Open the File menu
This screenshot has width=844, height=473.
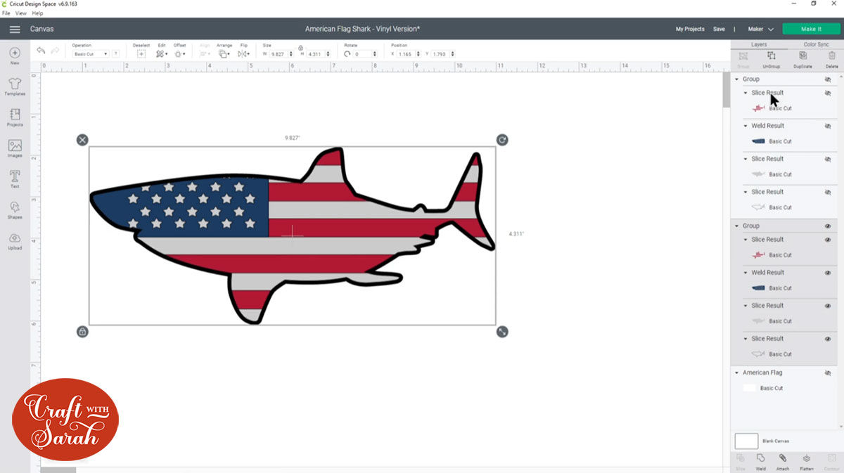(x=6, y=13)
